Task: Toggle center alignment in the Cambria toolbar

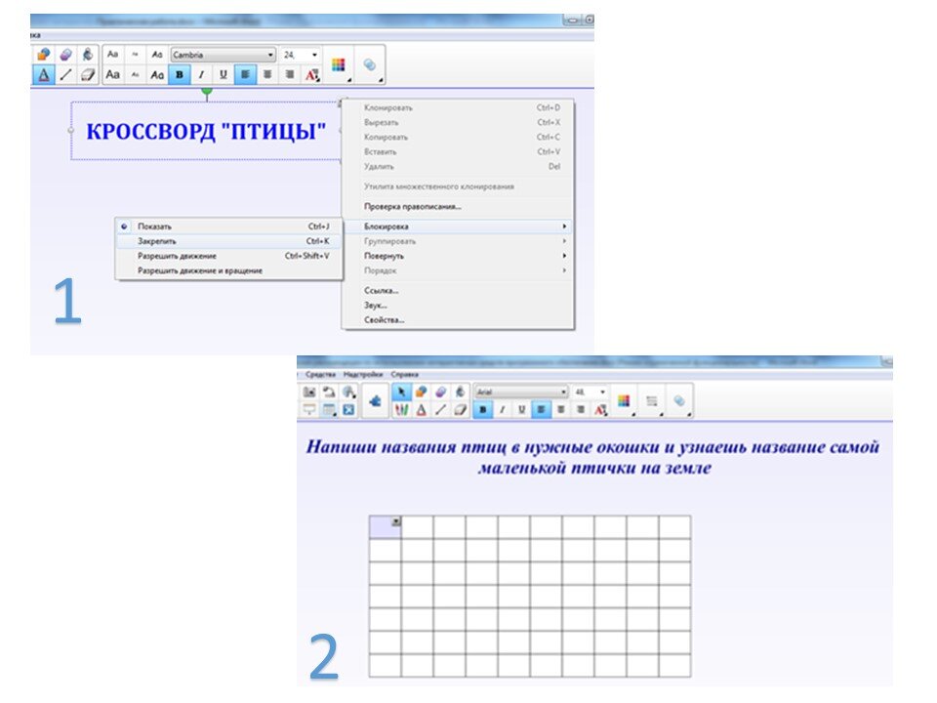Action: [267, 75]
